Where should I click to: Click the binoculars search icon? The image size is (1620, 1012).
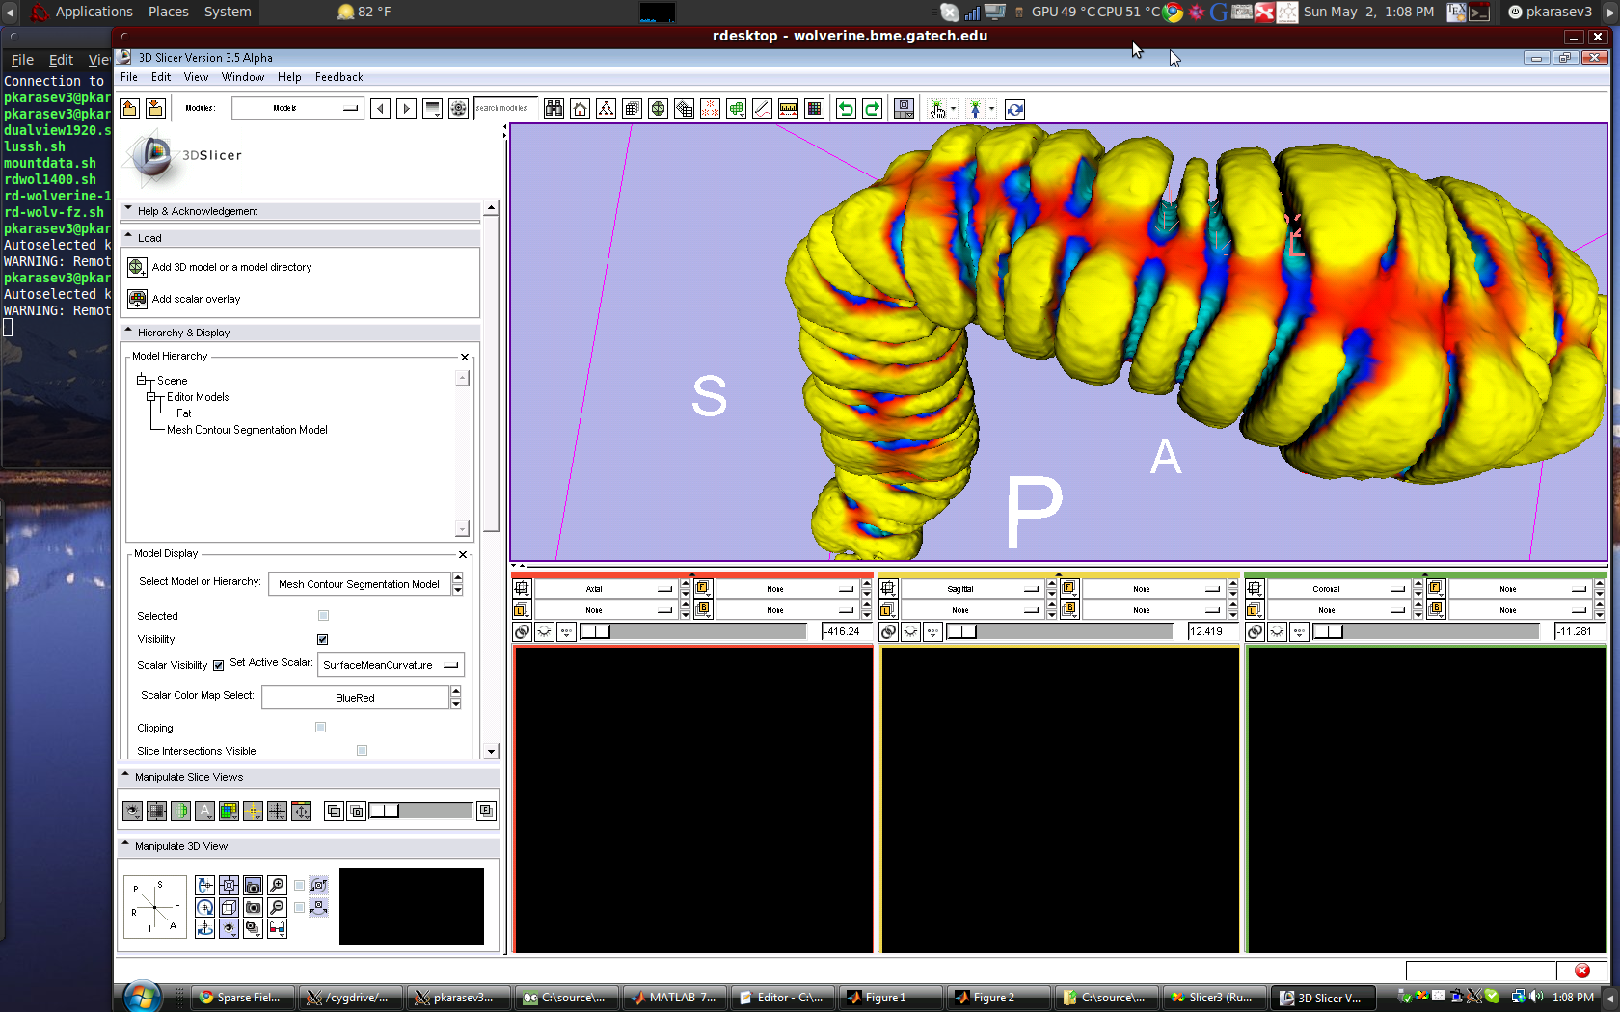tap(553, 109)
